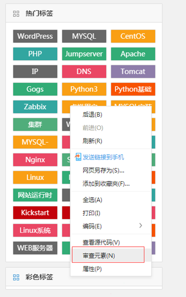
Task: Open the MYSQL tag in the top row
Action: click(x=84, y=36)
